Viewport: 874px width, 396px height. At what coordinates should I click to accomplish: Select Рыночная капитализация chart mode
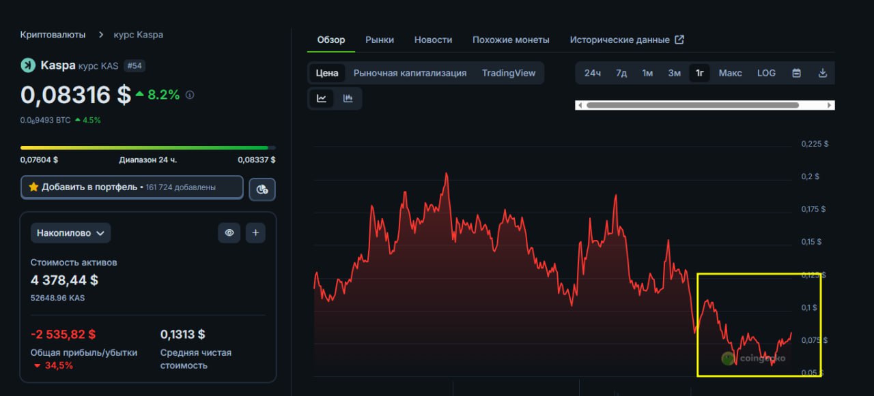pyautogui.click(x=410, y=73)
